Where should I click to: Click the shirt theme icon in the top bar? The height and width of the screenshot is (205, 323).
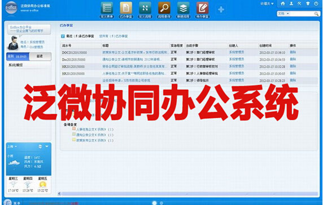point(308,3)
